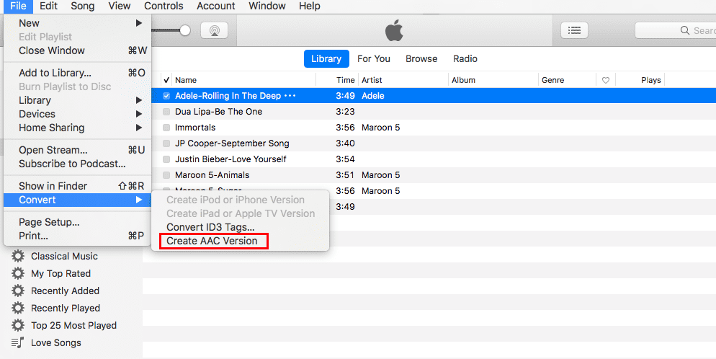
Task: Sort by the Album column header
Action: [x=463, y=81]
